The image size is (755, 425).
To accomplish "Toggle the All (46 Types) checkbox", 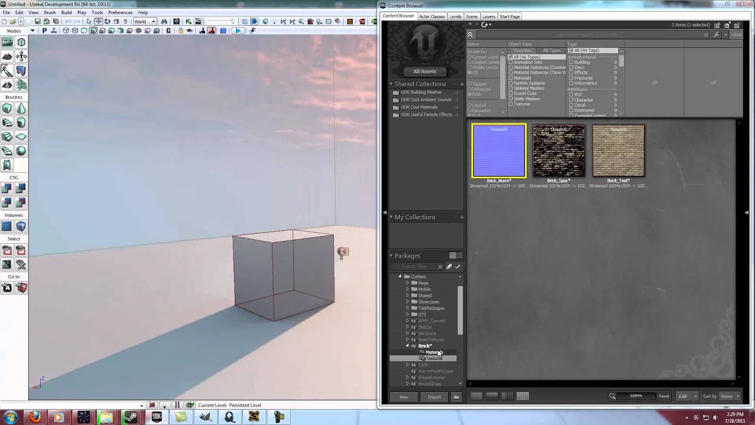I will tap(511, 57).
